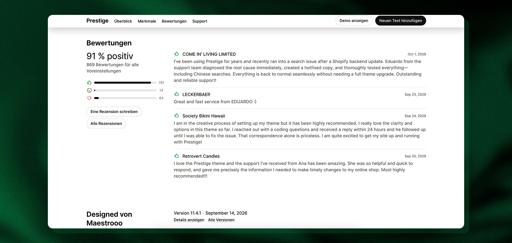512x243 pixels.
Task: Click the thumbs-up icon next to LECKERBAER
Action: (x=176, y=94)
